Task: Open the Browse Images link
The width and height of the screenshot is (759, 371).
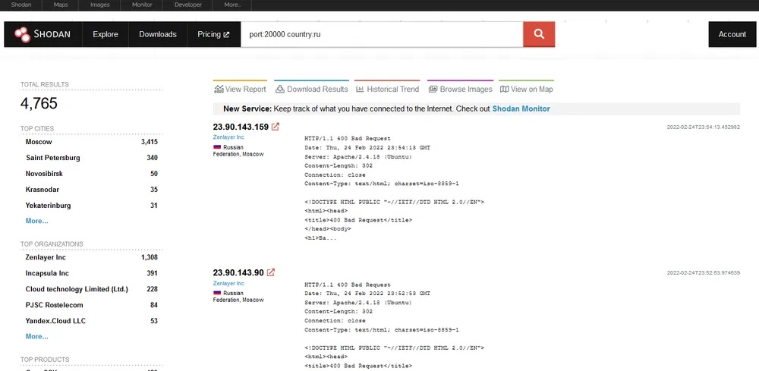Action: coord(461,89)
